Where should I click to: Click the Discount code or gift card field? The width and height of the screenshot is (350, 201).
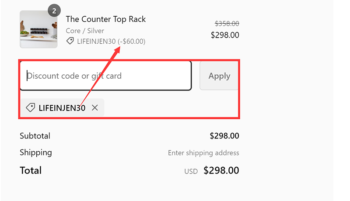click(x=105, y=76)
